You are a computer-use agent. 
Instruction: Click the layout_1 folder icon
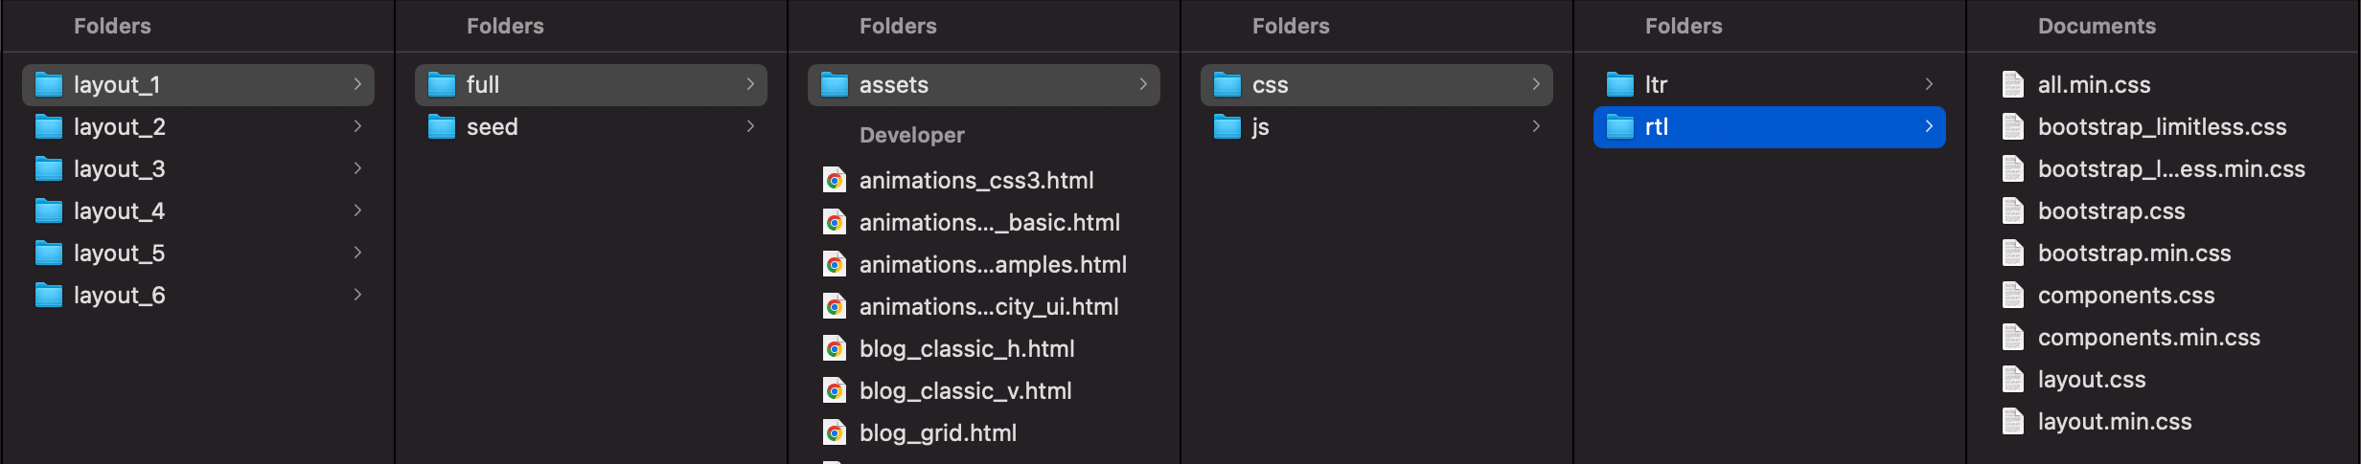(49, 85)
